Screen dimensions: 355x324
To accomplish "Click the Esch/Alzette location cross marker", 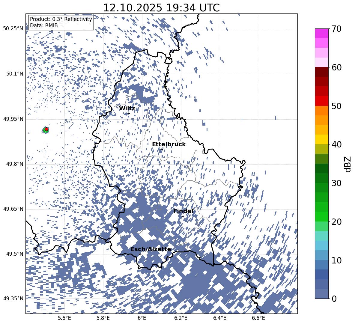I will (x=140, y=254).
